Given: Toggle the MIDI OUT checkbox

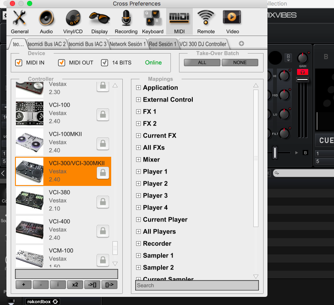Looking at the screenshot, I should (x=61, y=63).
